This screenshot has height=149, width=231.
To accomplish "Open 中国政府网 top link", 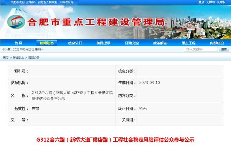I will 66,2.
